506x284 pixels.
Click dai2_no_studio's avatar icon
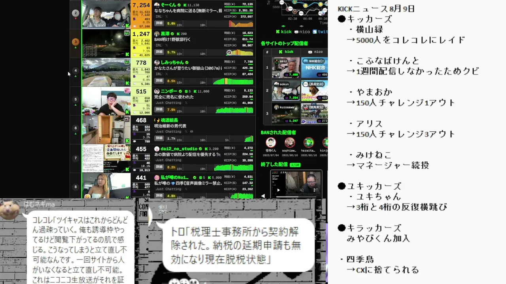[x=157, y=149]
